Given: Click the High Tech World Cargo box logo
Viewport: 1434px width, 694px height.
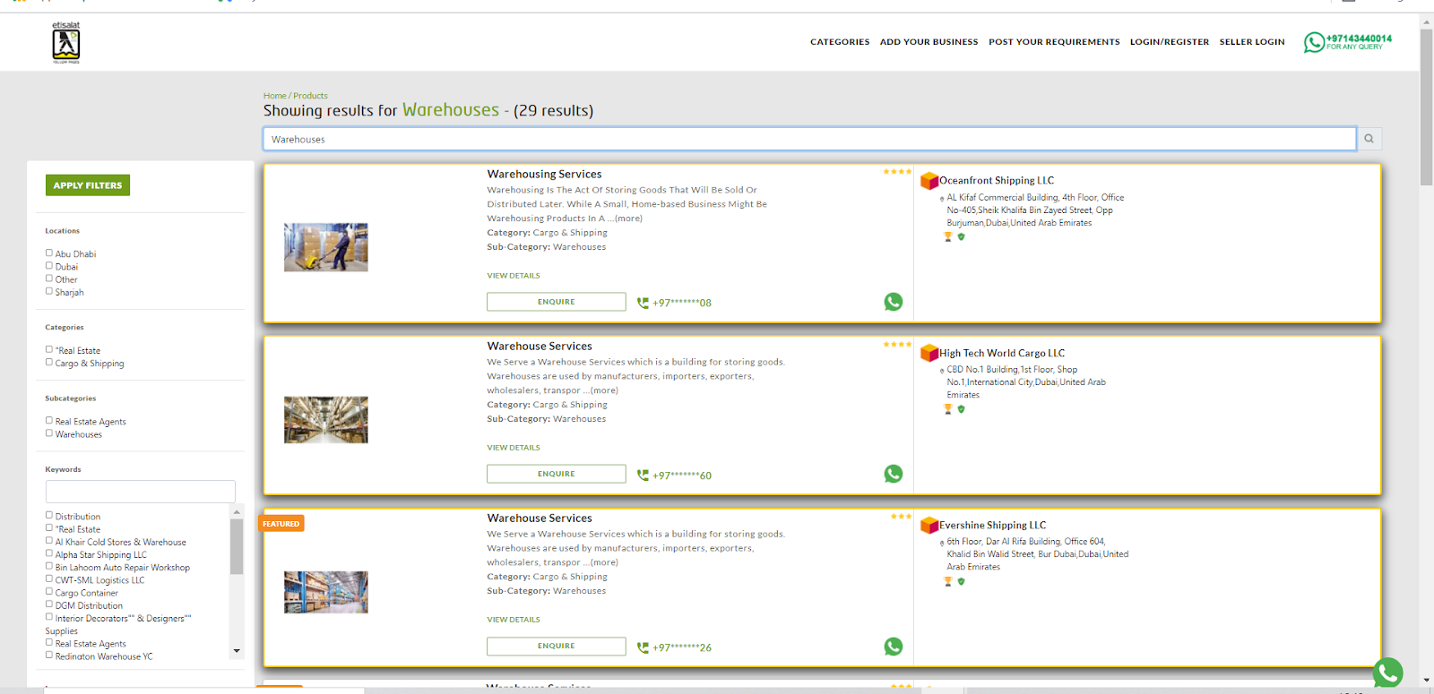Looking at the screenshot, I should [929, 353].
